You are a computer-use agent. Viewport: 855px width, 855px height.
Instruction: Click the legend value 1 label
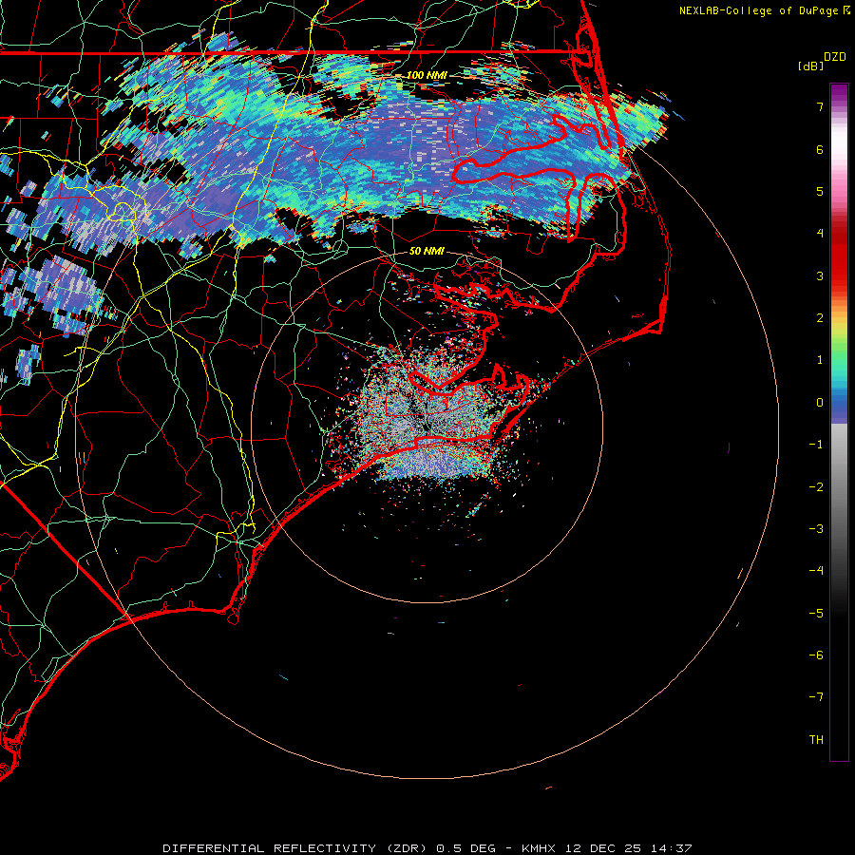(820, 360)
